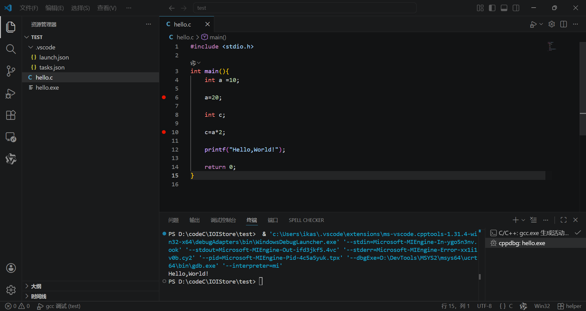The image size is (586, 311).
Task: Open the Search view in activity bar
Action: tap(11, 49)
